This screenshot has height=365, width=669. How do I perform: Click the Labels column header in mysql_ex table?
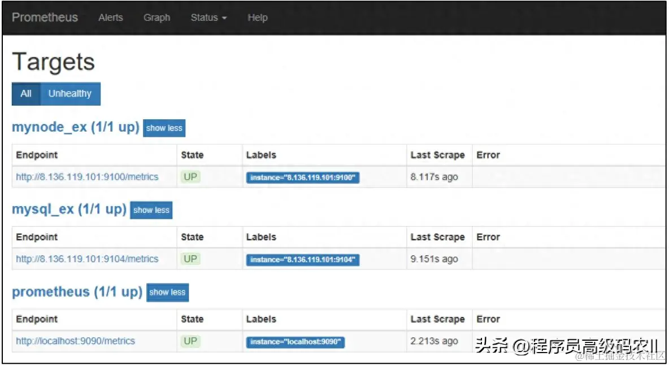click(261, 237)
